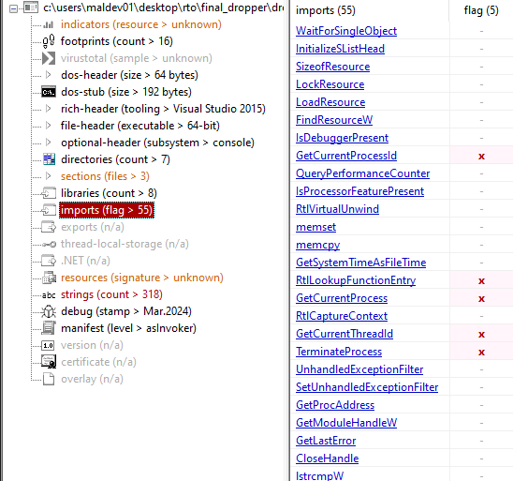The width and height of the screenshot is (513, 481).
Task: Click the dos-stub console icon
Action: [49, 92]
